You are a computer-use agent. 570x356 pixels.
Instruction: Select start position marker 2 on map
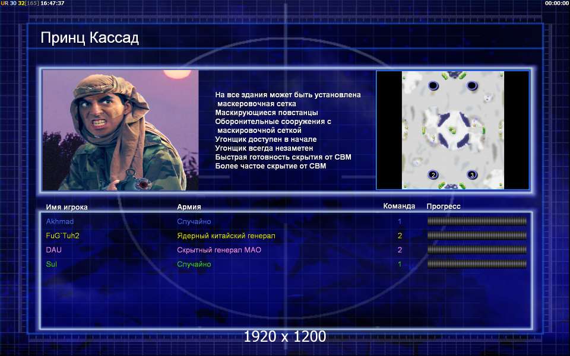(x=433, y=174)
